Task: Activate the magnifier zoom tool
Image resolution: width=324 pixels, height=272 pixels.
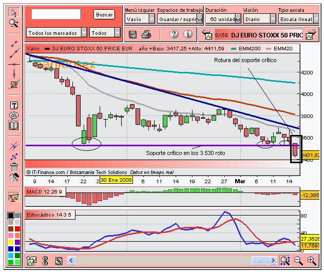Action: (14, 23)
